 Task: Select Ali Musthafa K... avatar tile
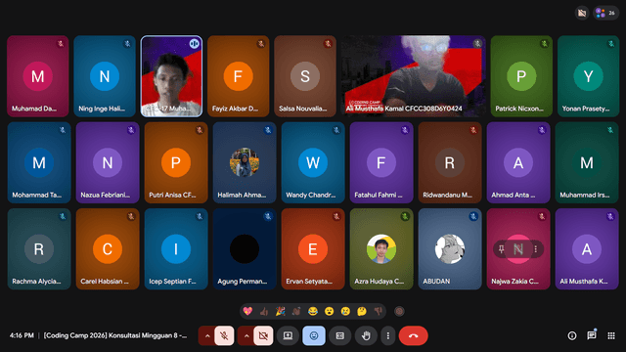click(587, 249)
